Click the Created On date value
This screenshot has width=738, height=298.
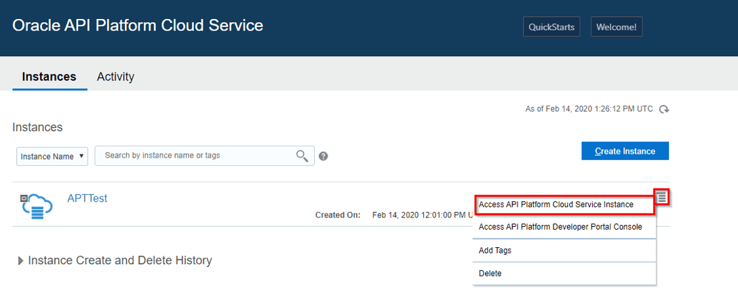[x=422, y=215]
